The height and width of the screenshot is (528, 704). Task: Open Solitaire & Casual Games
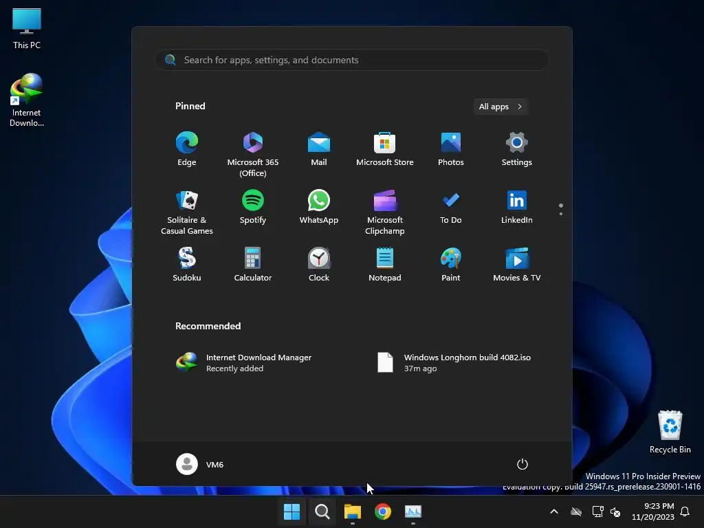[187, 212]
